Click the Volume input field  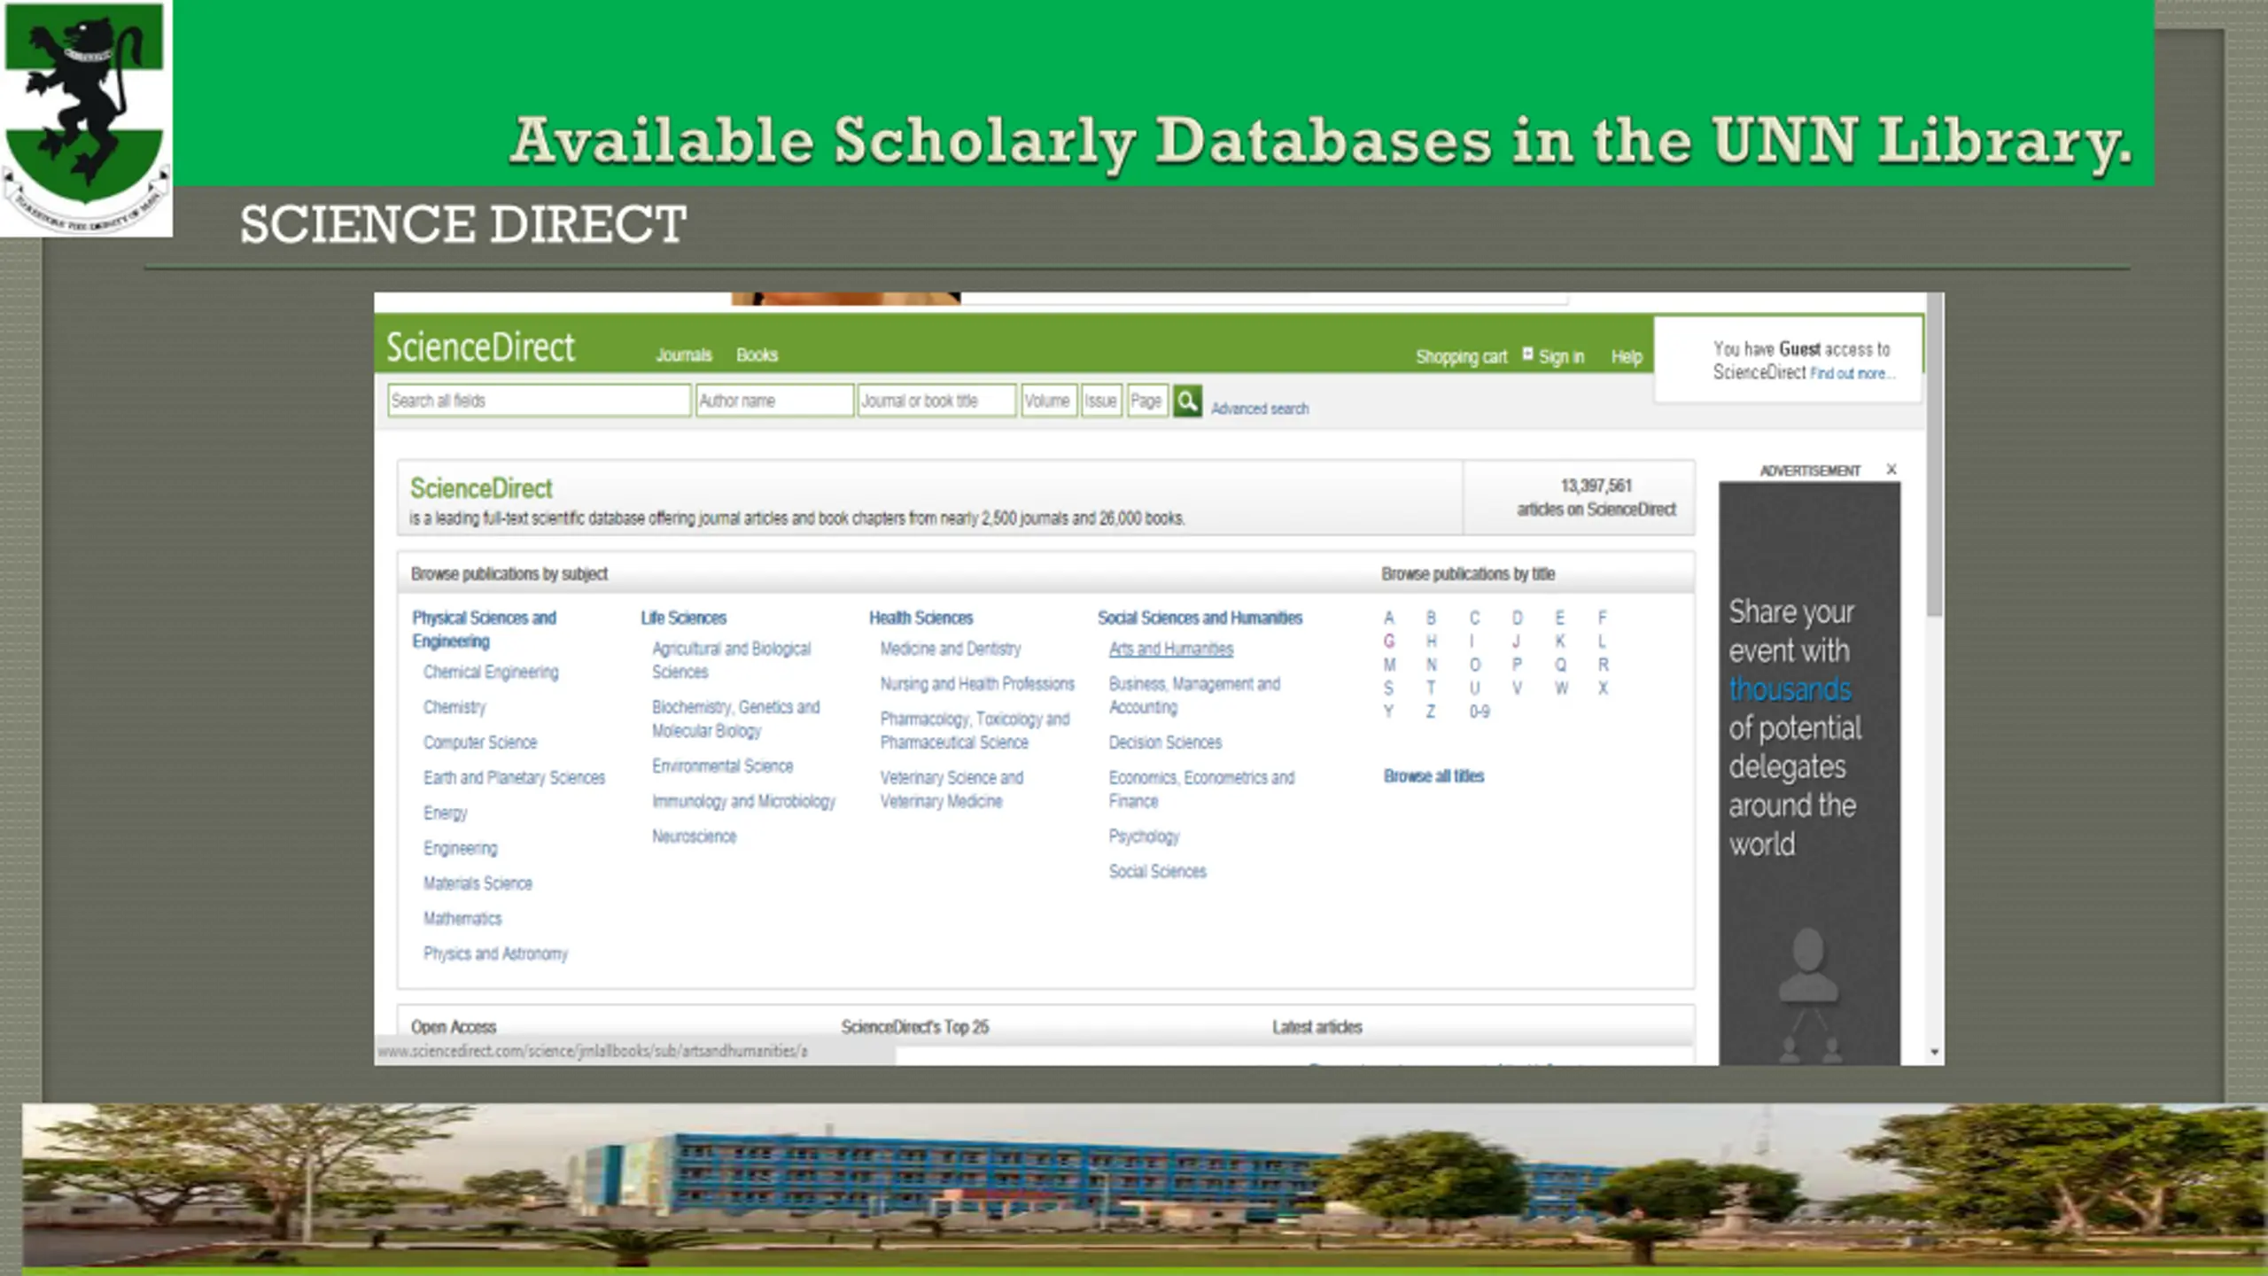tap(1049, 401)
